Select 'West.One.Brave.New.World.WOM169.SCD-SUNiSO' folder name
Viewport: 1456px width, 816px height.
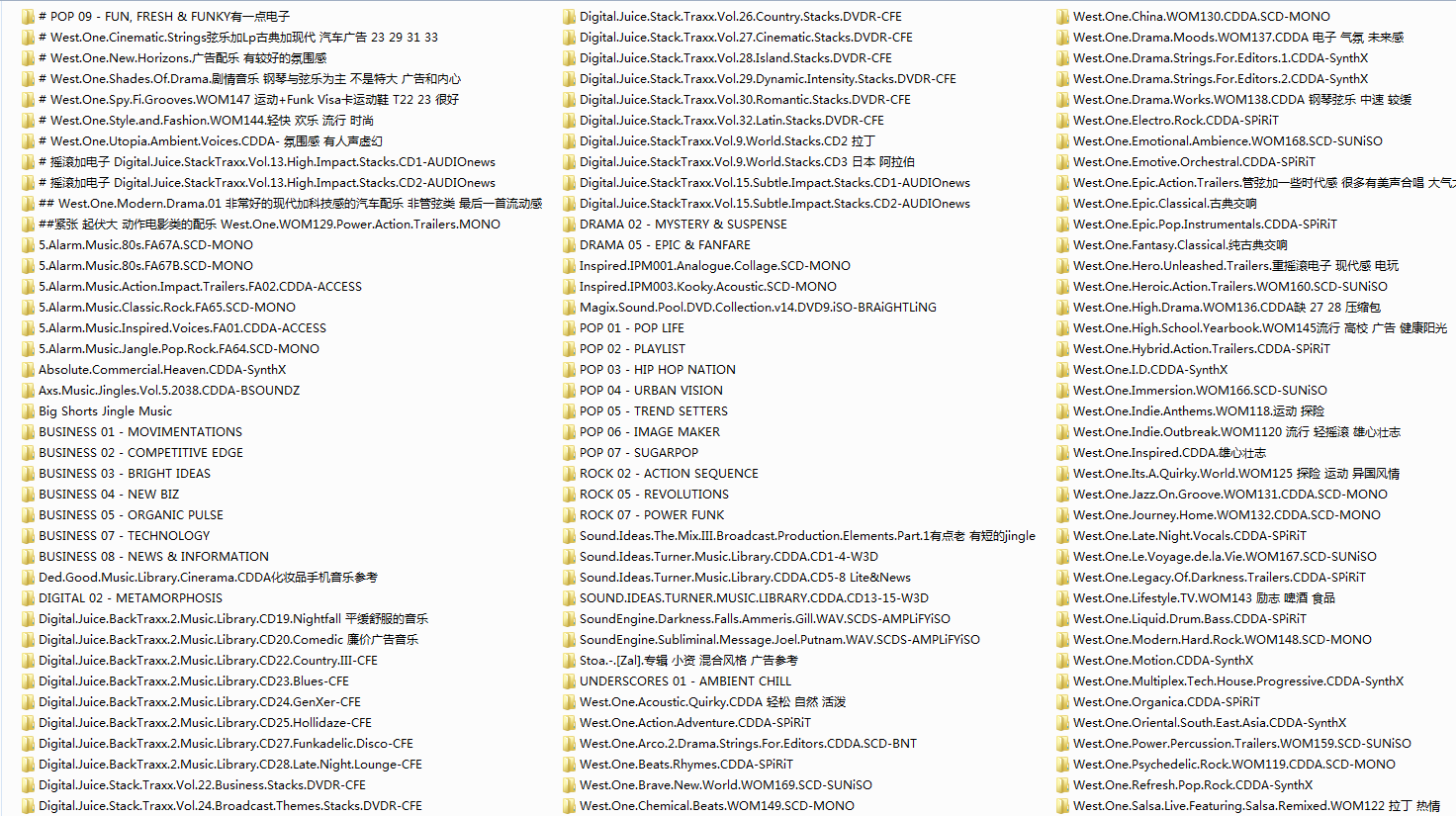pyautogui.click(x=726, y=785)
